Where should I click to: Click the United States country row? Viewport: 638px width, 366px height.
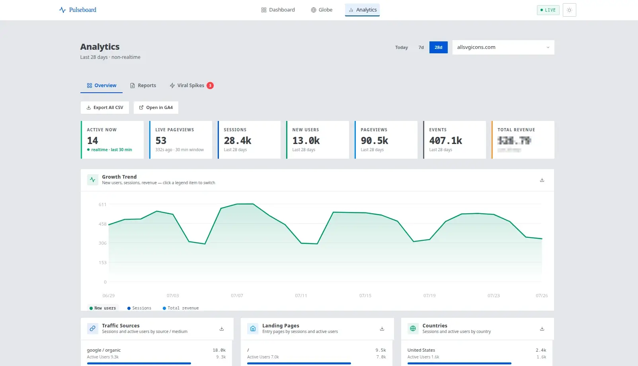477,355
